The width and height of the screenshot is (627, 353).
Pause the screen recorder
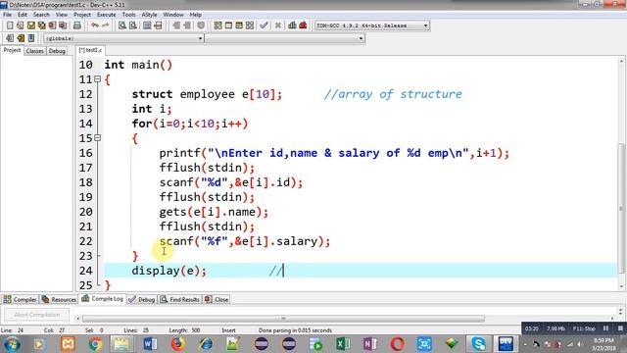pos(605,328)
